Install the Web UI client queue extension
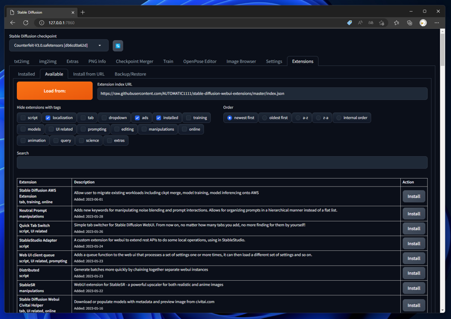451x319 pixels. 414,258
